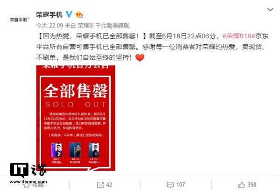Click the comment bubble icon
The height and width of the screenshot is (194, 280).
coord(170,185)
